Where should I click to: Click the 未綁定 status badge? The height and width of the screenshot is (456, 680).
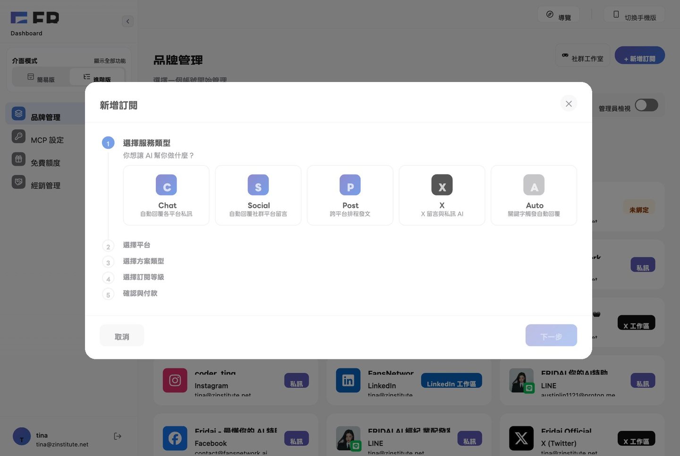tap(639, 207)
